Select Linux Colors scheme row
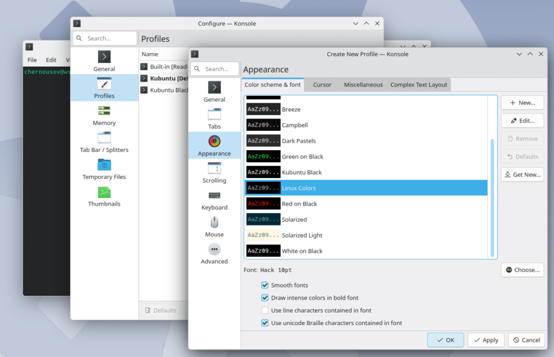The height and width of the screenshot is (357, 554). coord(366,188)
